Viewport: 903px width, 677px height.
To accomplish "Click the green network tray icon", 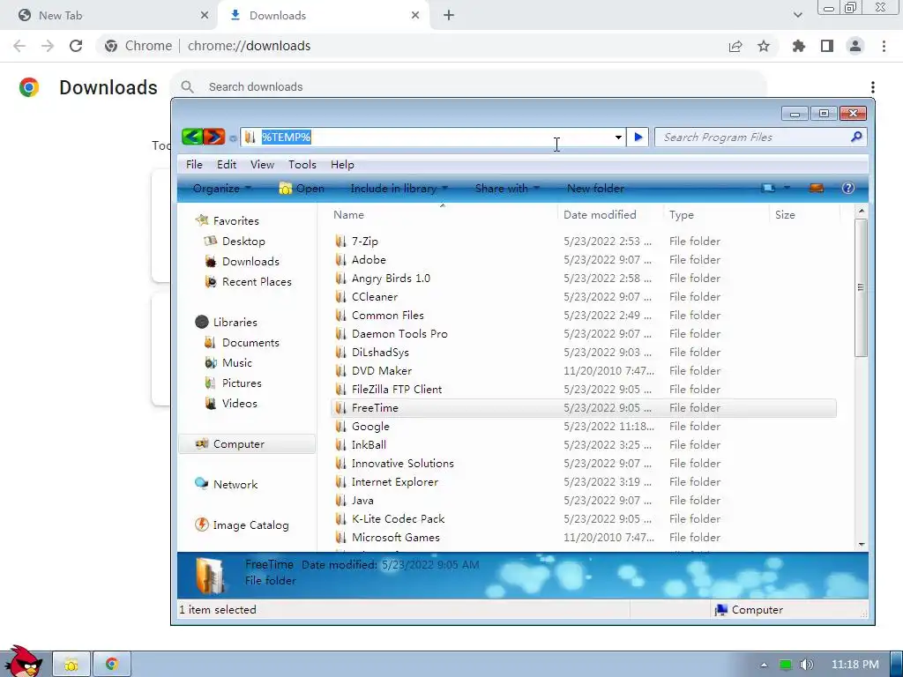I will (x=785, y=665).
